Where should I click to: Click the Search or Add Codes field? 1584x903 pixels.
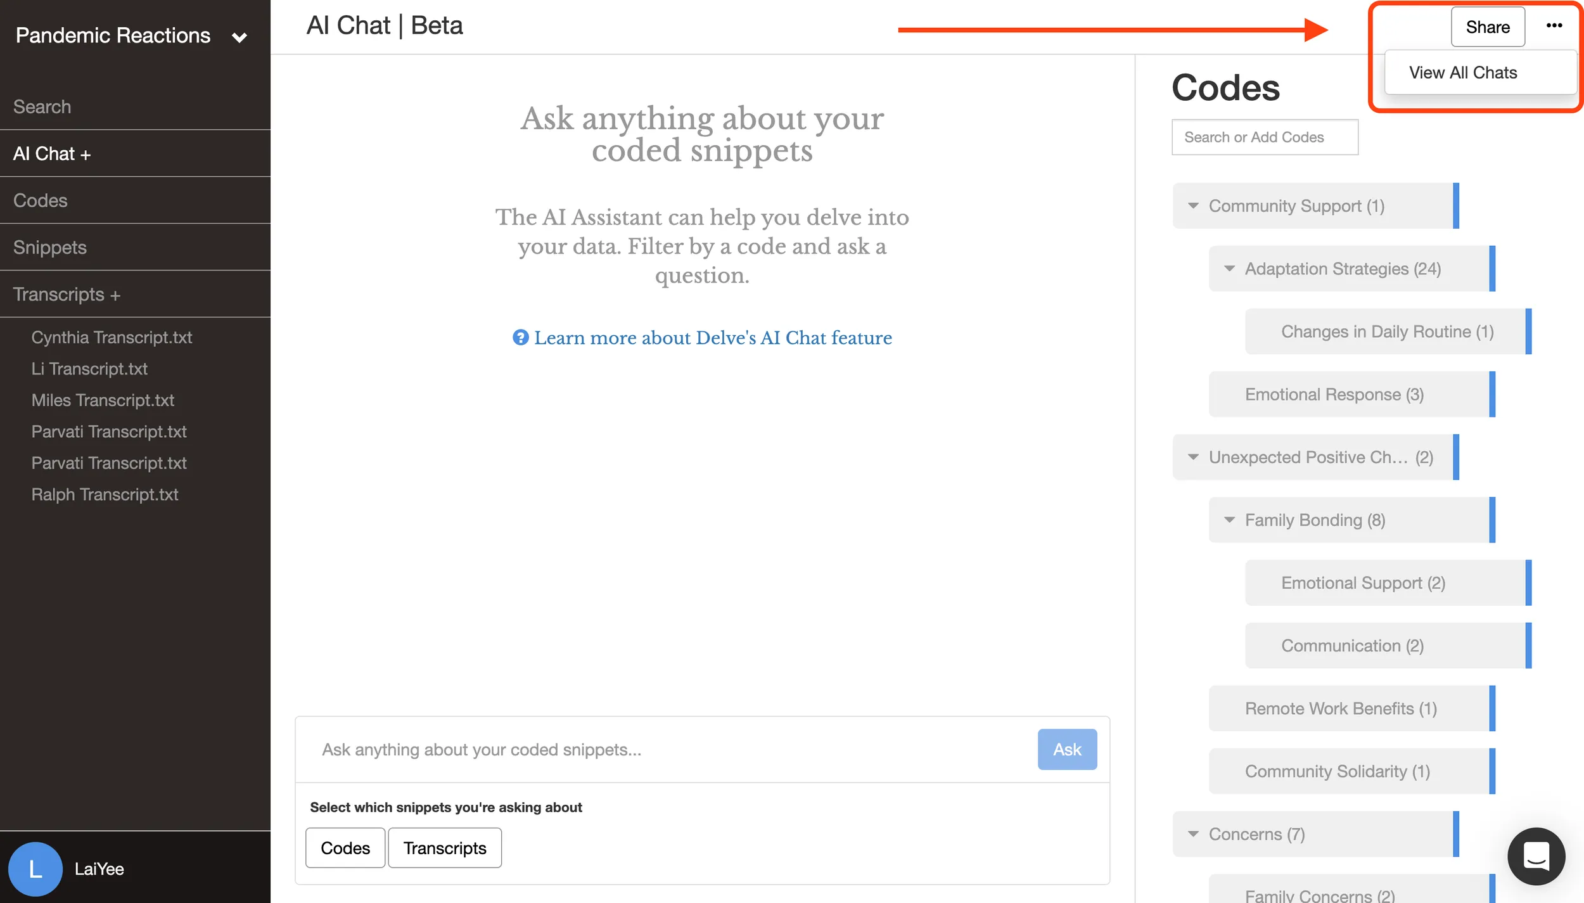[x=1265, y=137]
